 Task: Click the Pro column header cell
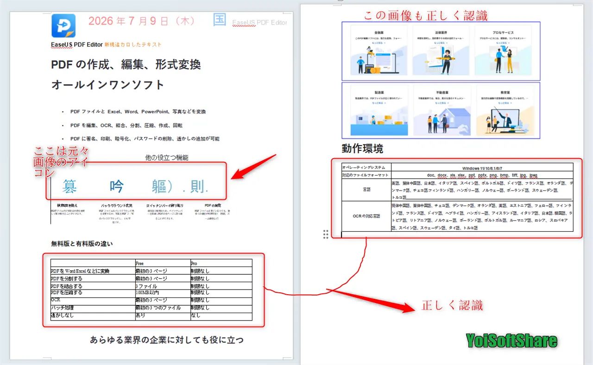[x=221, y=263]
